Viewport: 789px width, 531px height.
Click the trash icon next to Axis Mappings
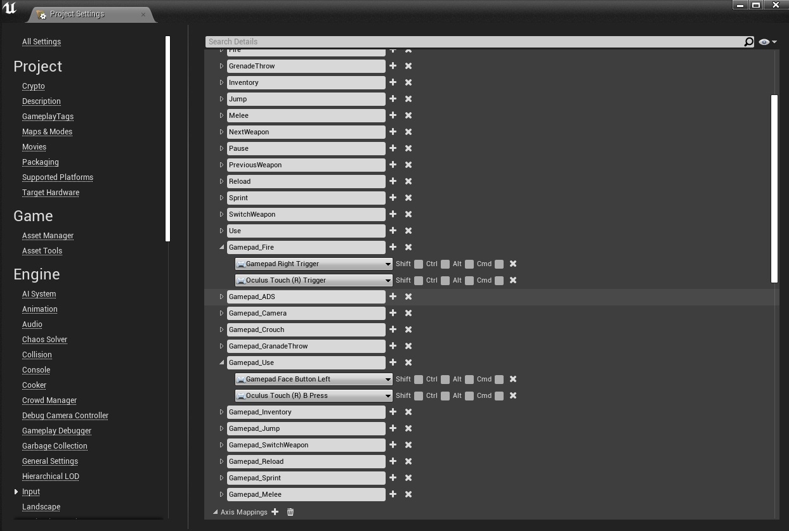coord(290,512)
